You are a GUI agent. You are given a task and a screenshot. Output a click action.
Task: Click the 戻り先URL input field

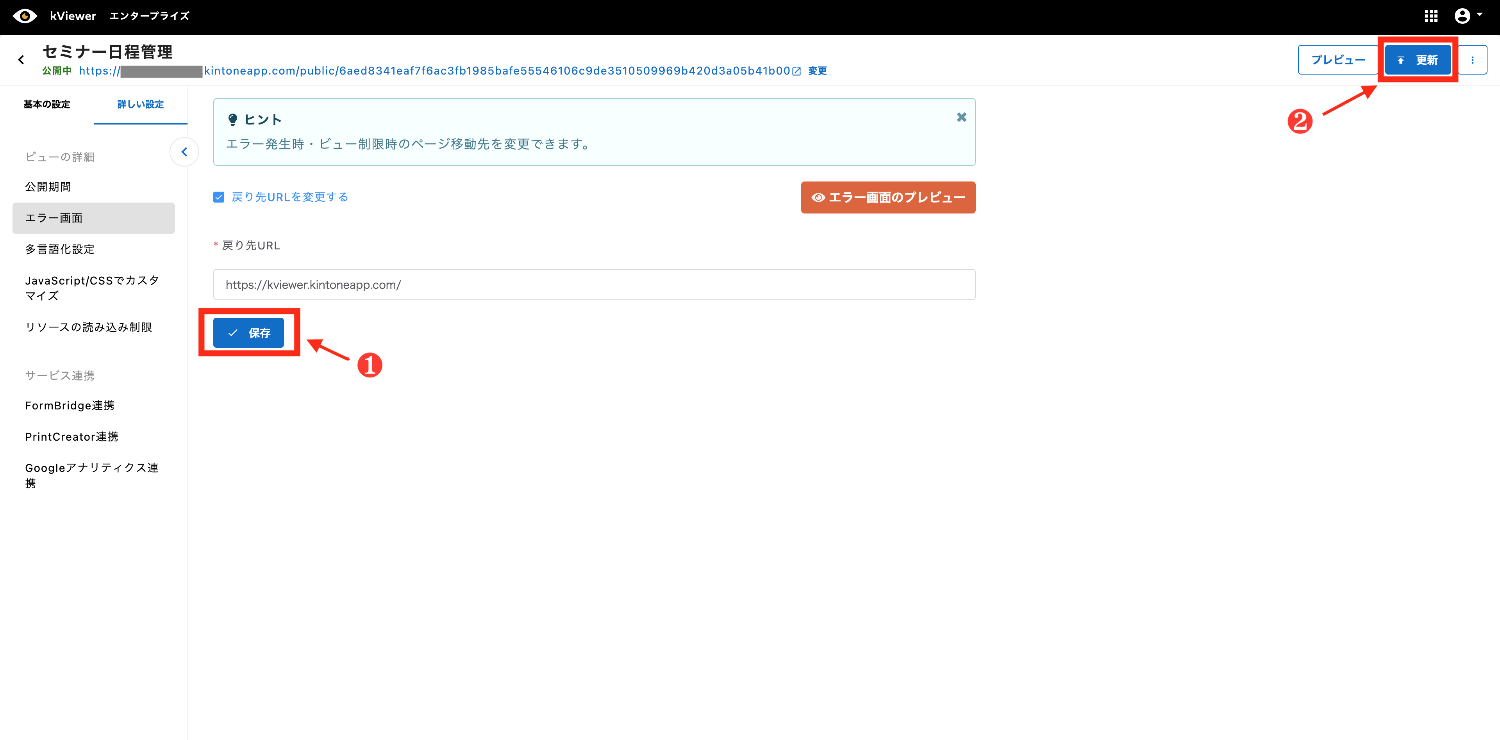[593, 285]
